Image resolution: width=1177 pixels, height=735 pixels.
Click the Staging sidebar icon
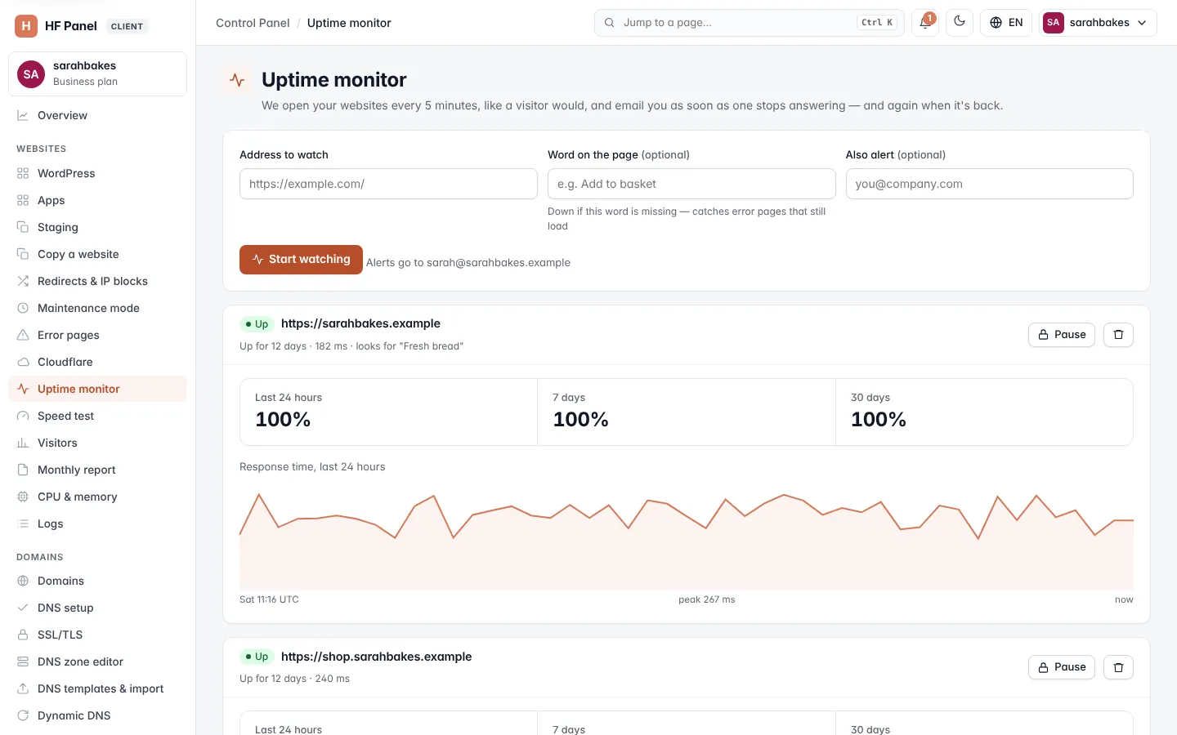click(x=23, y=227)
